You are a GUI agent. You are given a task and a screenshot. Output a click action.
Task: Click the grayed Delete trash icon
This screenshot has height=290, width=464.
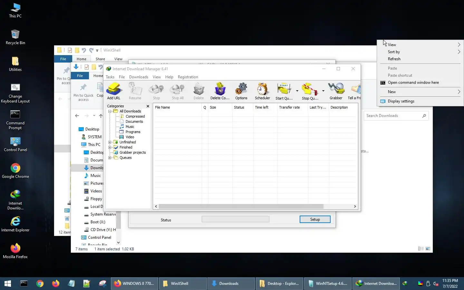point(198,91)
